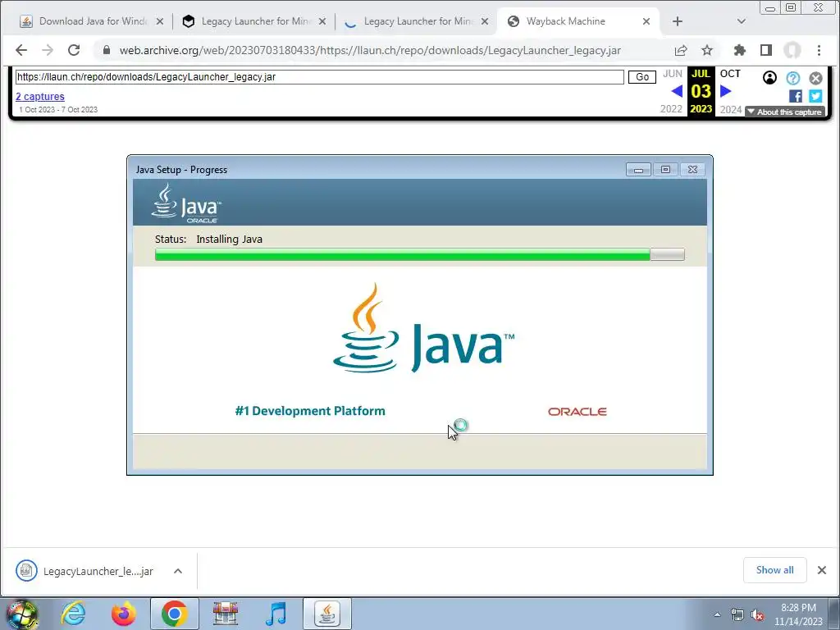Select OCT in Wayback timeline

click(x=729, y=74)
